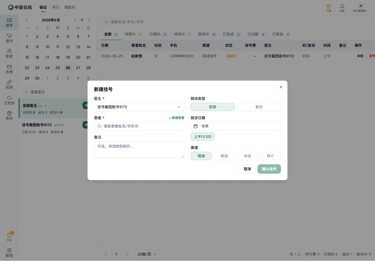Open the 学习 top menu
This screenshot has width=375, height=261.
(55, 7)
